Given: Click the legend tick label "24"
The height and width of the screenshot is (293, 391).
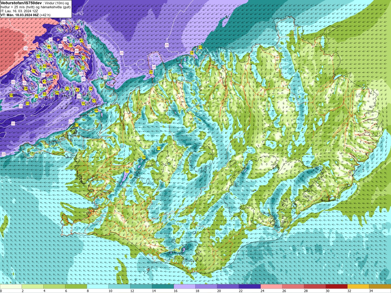Looking at the screenshot, I should coord(262,291).
